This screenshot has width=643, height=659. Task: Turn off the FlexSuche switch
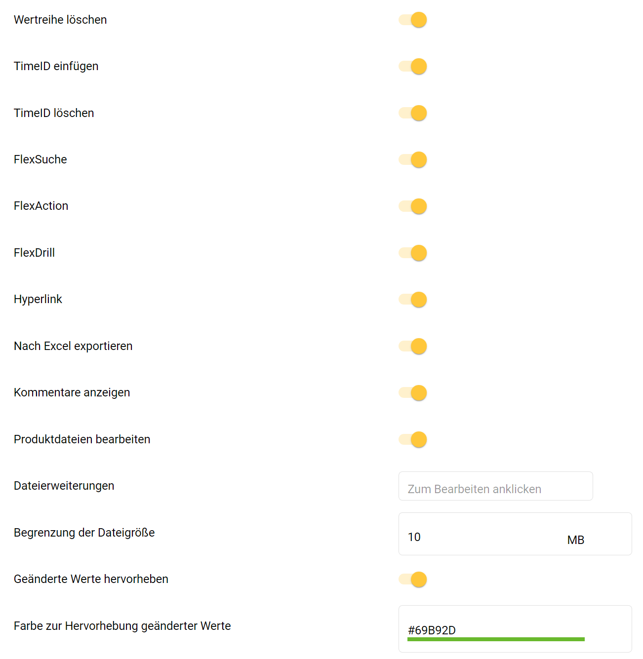pyautogui.click(x=413, y=159)
